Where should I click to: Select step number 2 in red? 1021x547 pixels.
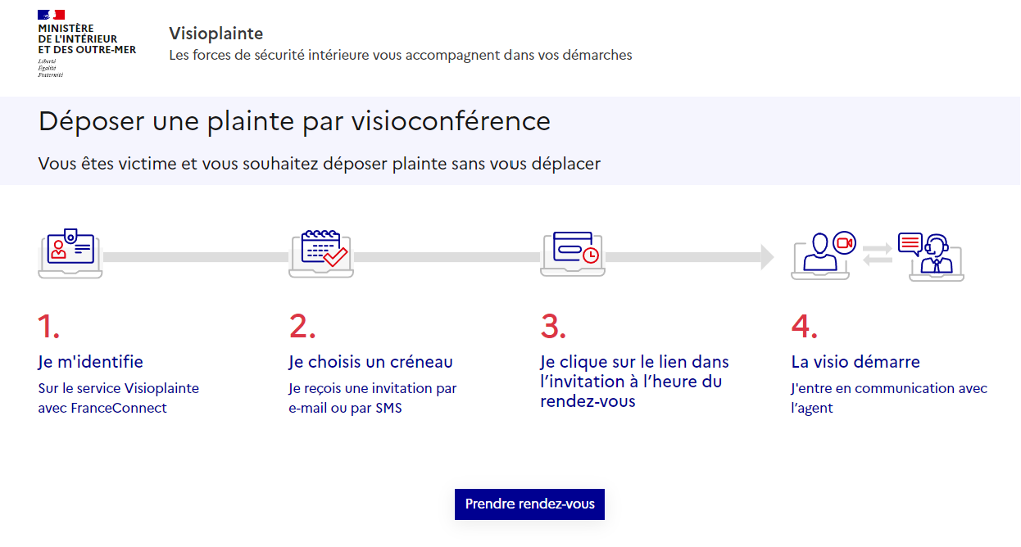tap(302, 326)
